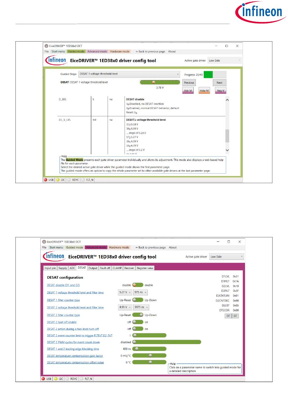Open the 975 ns filter time dropdown
The image size is (288, 412).
click(x=140, y=292)
